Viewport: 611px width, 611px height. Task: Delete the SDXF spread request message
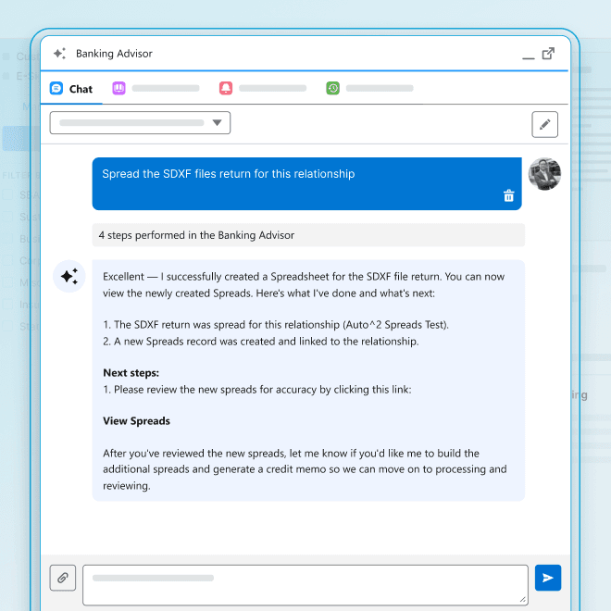click(508, 195)
